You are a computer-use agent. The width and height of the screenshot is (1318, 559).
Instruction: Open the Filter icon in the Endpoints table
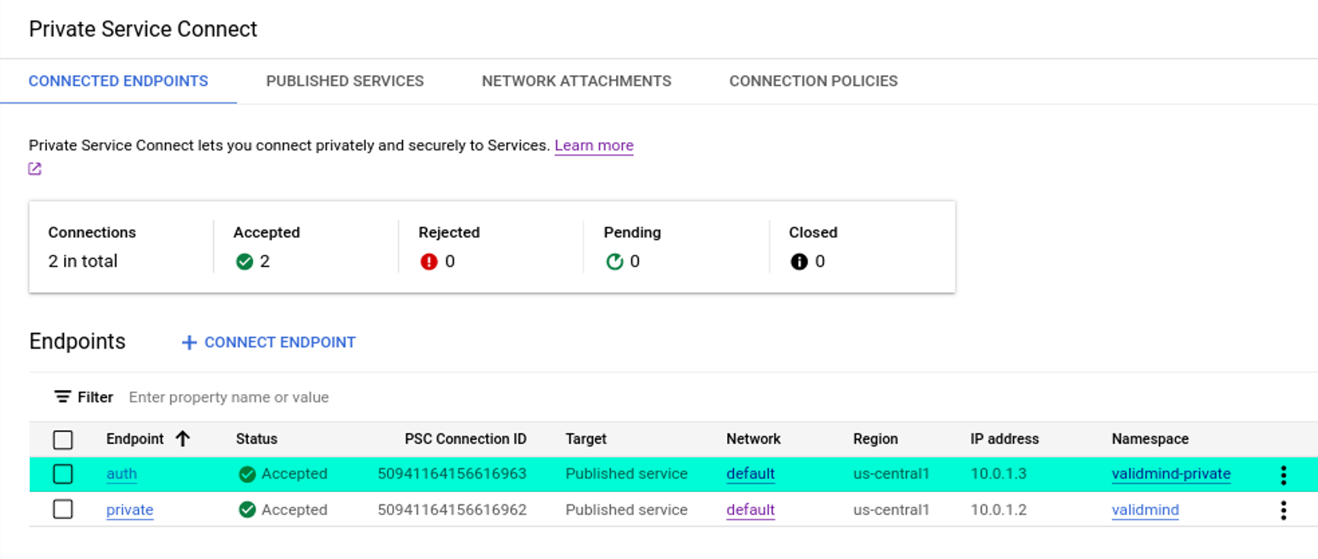click(x=64, y=397)
